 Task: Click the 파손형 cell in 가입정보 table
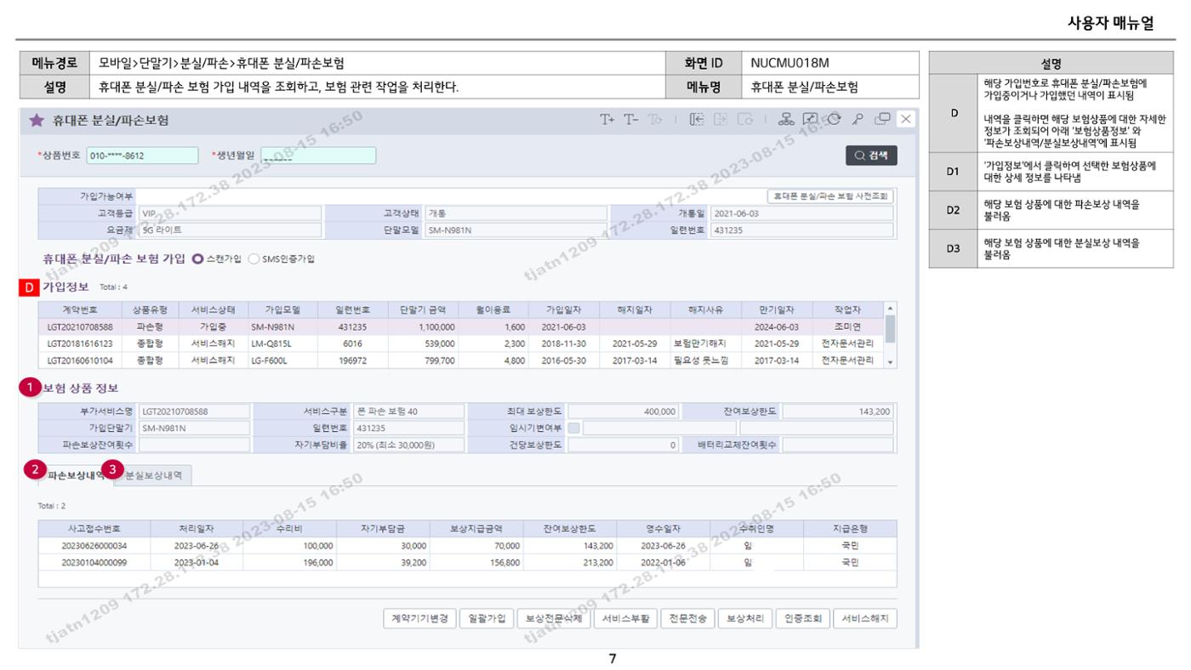pos(151,326)
